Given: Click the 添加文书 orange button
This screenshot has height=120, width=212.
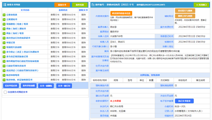Looking at the screenshot, I should (62, 5).
